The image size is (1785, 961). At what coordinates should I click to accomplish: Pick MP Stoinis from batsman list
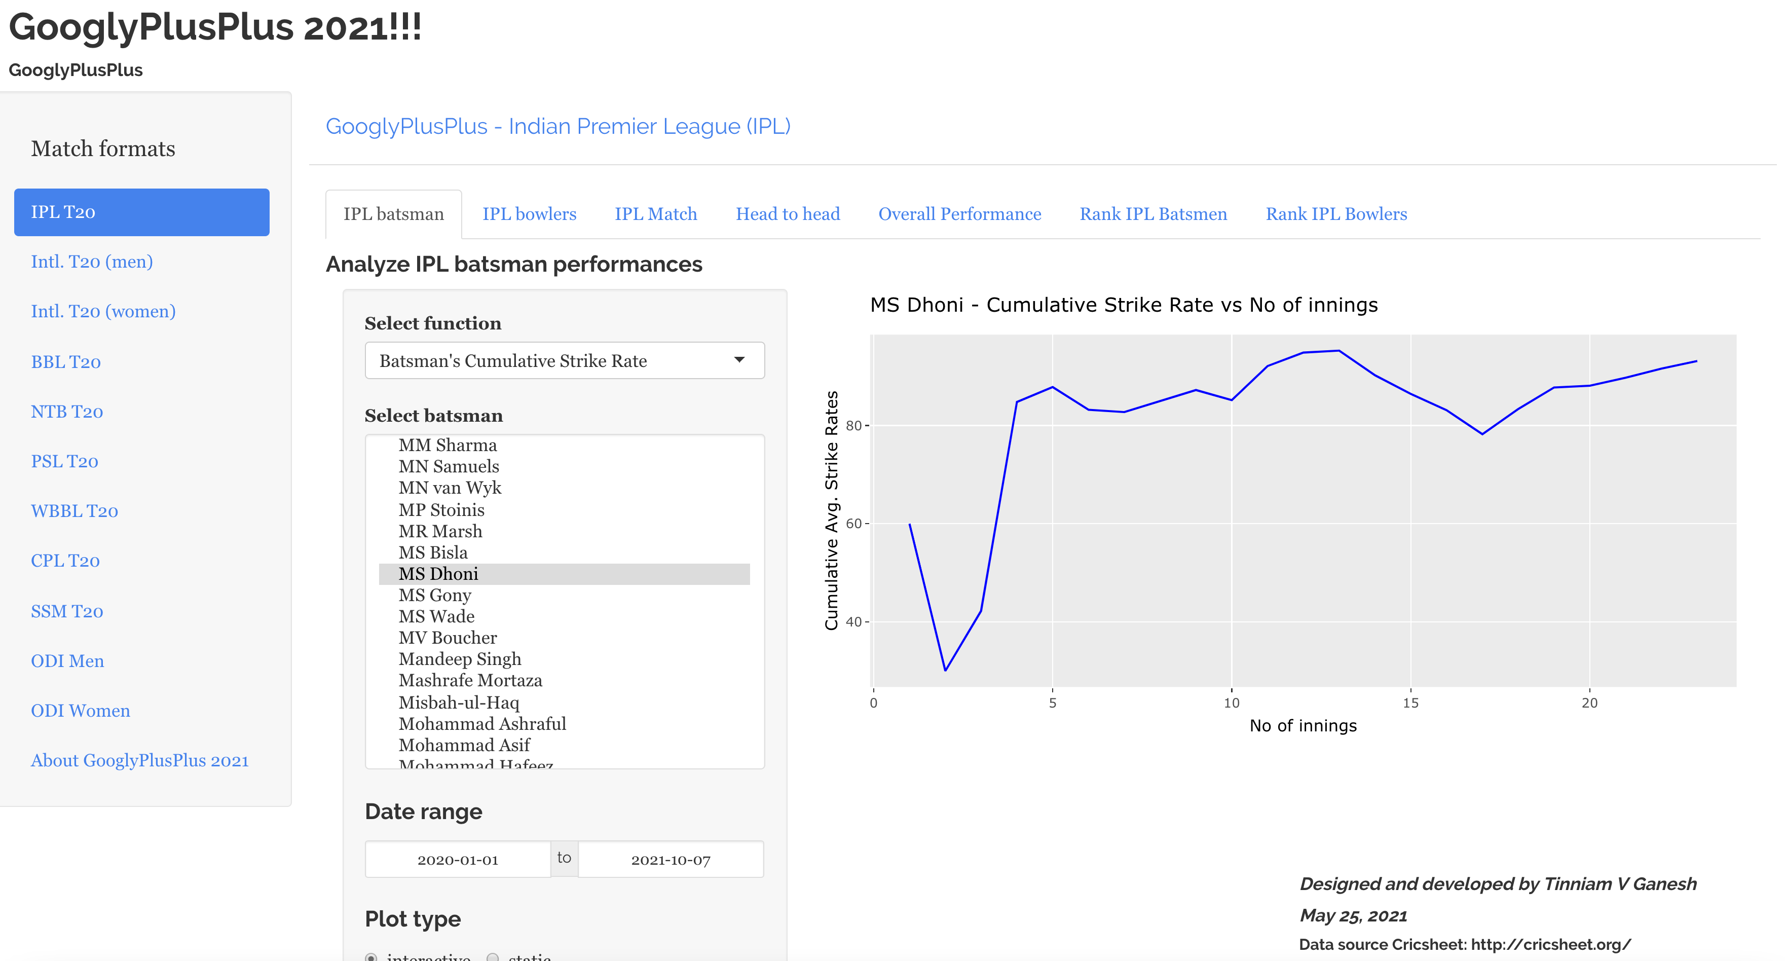(x=441, y=510)
